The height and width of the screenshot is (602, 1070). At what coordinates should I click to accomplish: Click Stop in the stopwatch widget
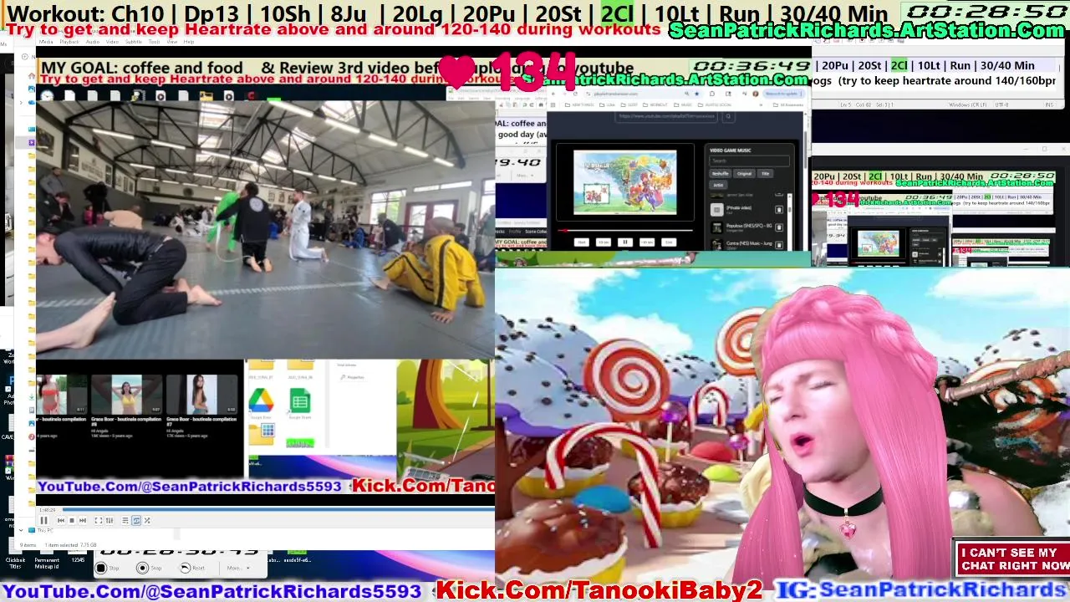tap(107, 568)
